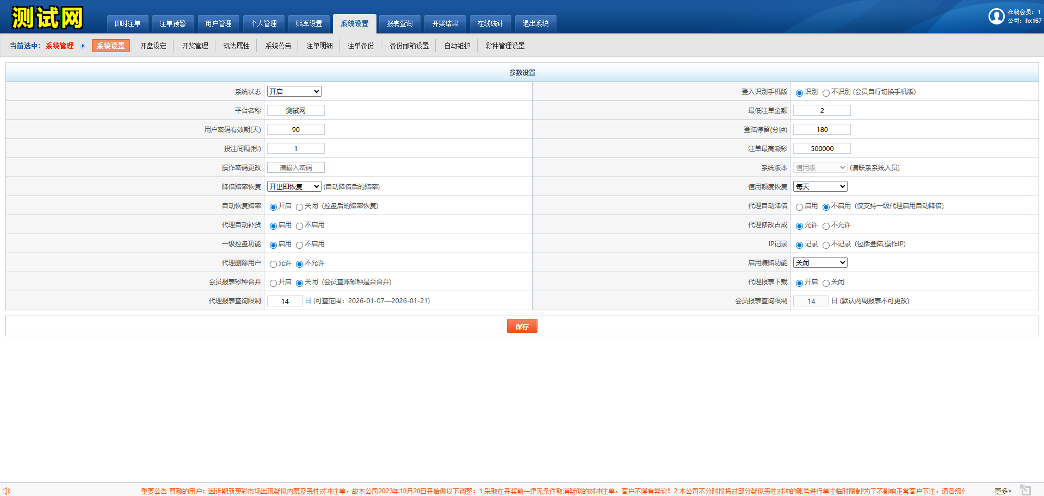
Task: Open the 系统状态 dropdown
Action: click(294, 91)
